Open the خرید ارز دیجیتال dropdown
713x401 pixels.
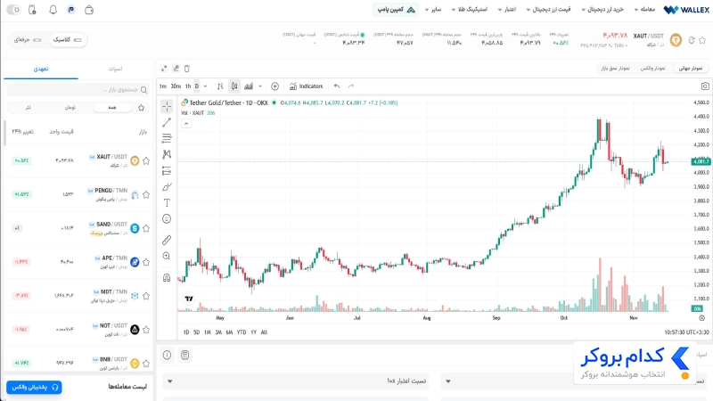coord(602,10)
